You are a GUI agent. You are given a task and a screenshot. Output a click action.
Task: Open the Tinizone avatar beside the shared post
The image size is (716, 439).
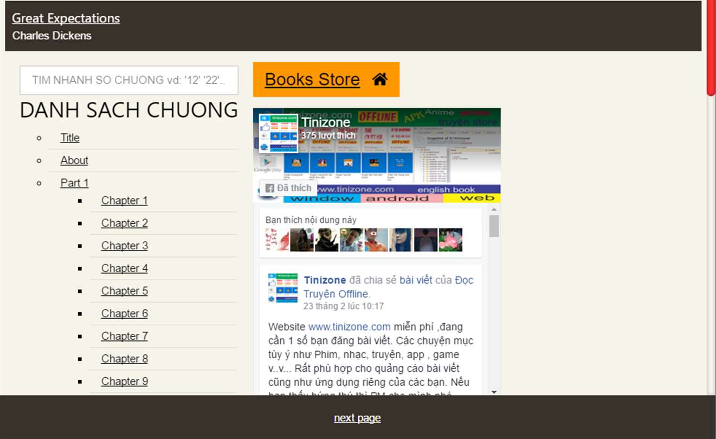(x=282, y=288)
